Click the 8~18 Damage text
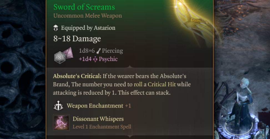This screenshot has height=139, width=270. [77, 39]
